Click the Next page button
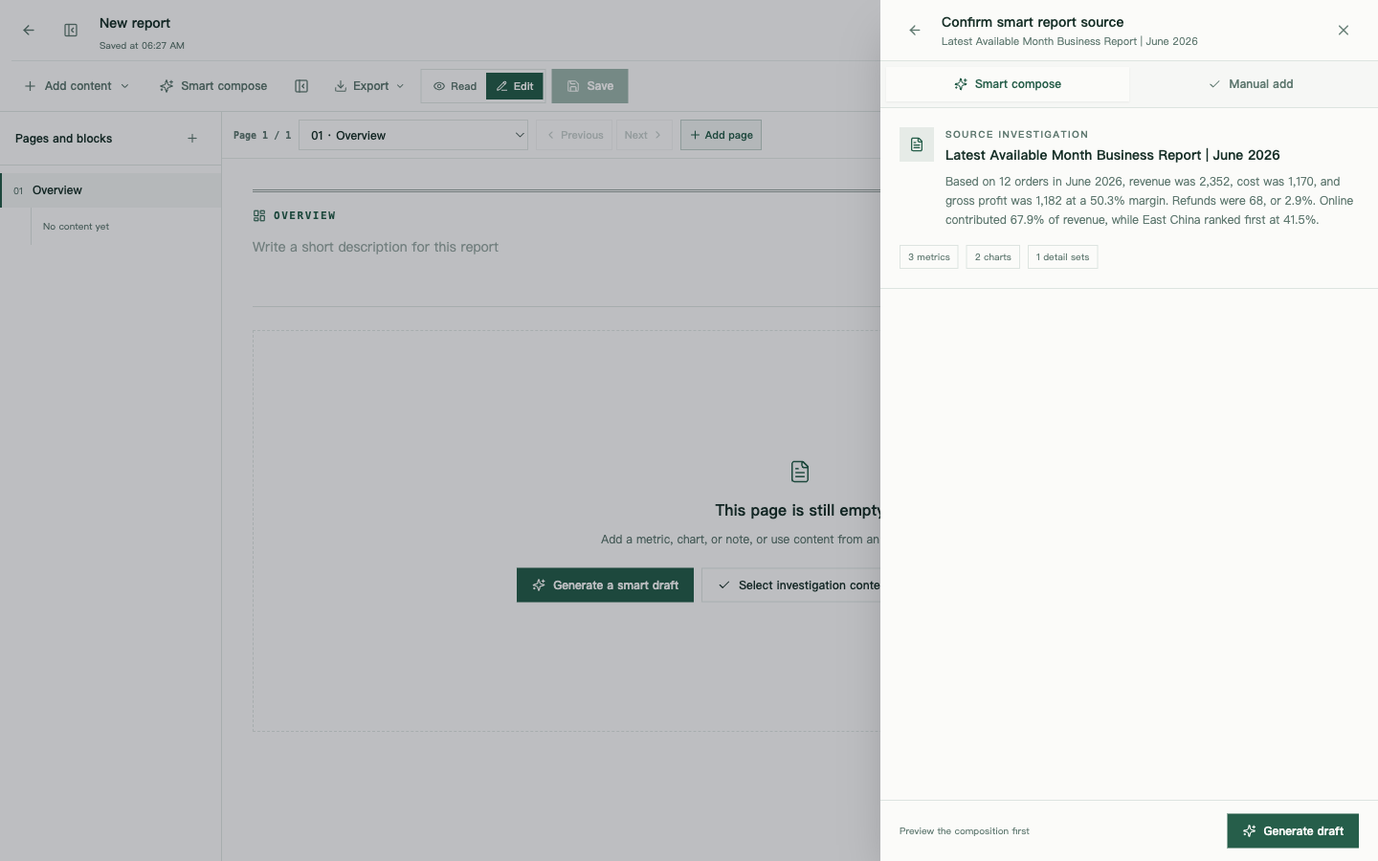1378x861 pixels. pyautogui.click(x=643, y=135)
